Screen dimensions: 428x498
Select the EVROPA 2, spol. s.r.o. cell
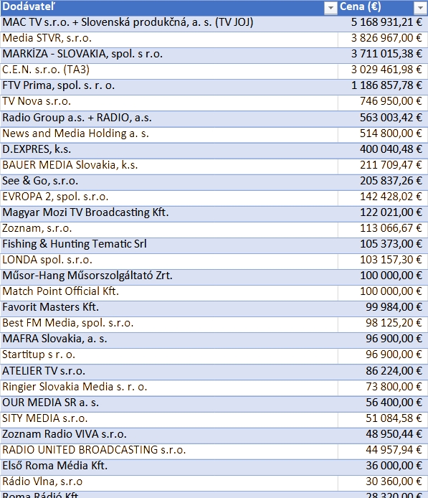click(x=169, y=198)
